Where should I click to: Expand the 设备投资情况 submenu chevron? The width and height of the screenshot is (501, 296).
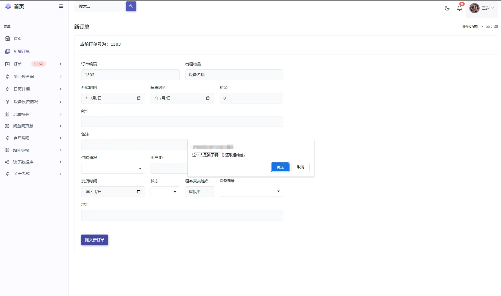click(61, 102)
